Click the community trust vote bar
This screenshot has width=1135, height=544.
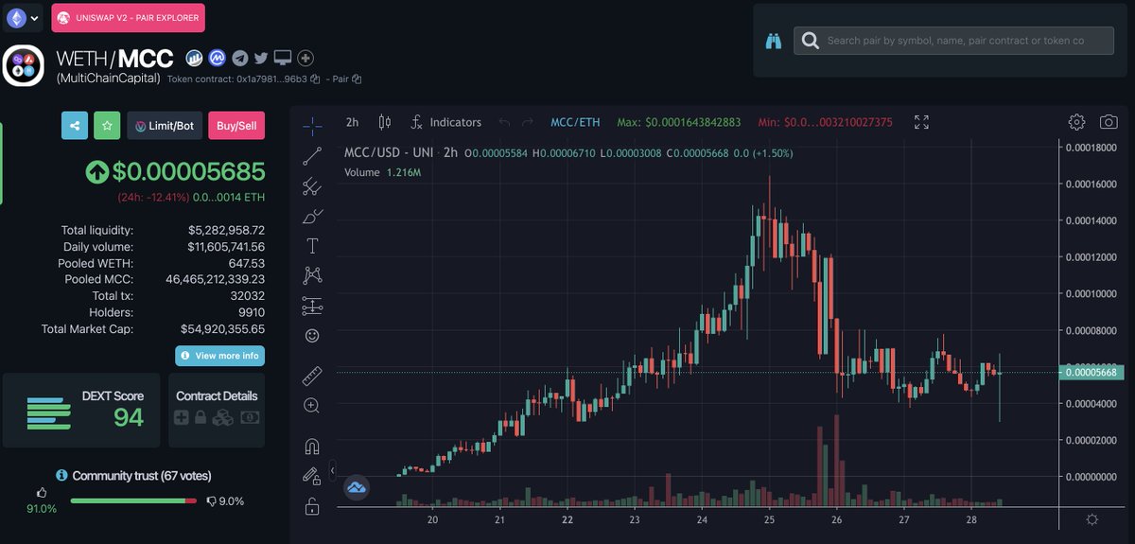pyautogui.click(x=133, y=501)
